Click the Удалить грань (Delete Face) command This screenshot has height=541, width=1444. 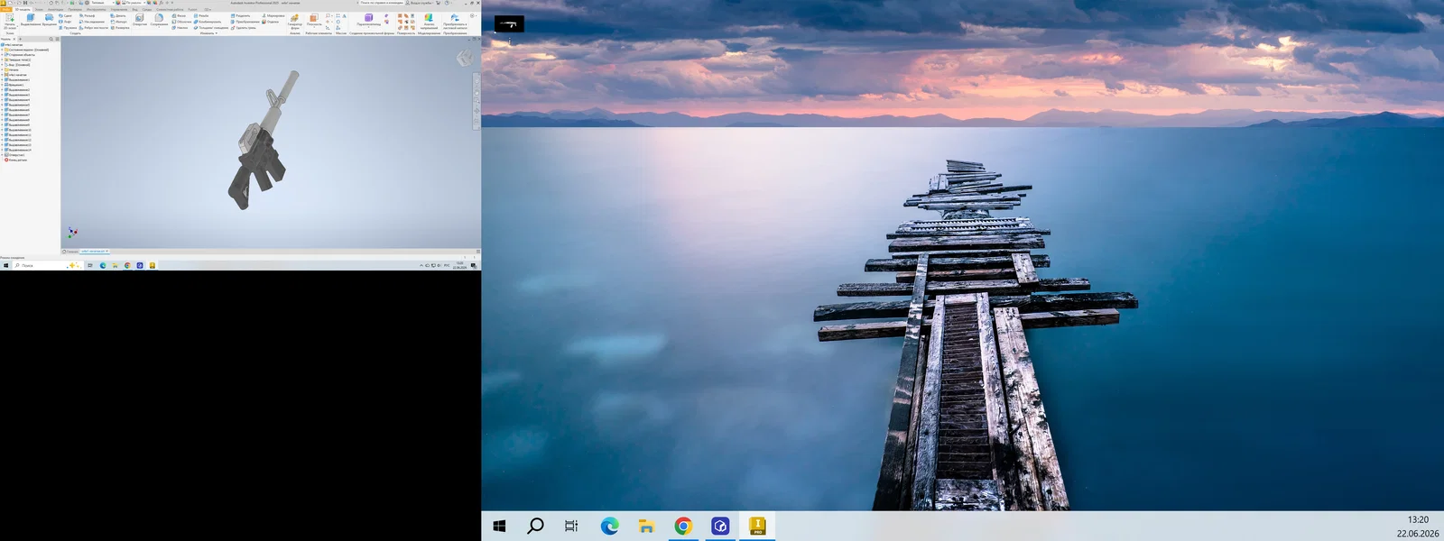tap(244, 28)
